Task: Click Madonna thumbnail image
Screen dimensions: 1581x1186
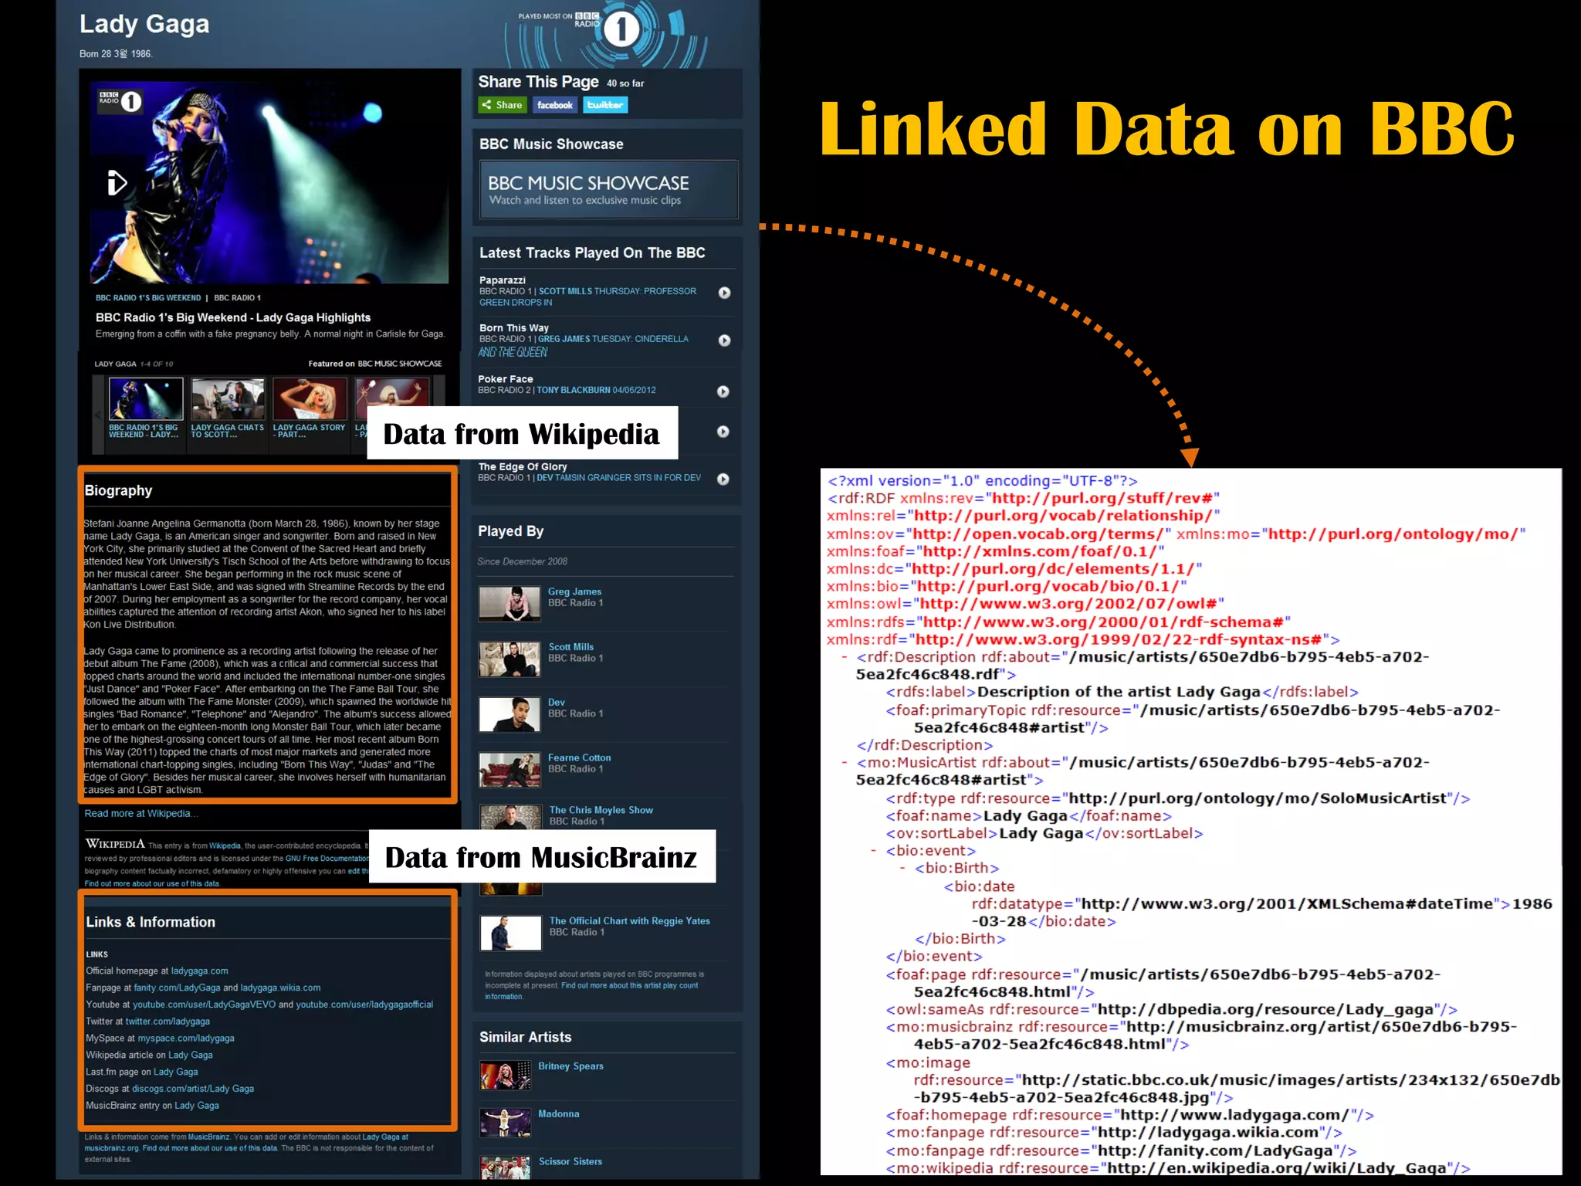Action: click(x=506, y=1123)
